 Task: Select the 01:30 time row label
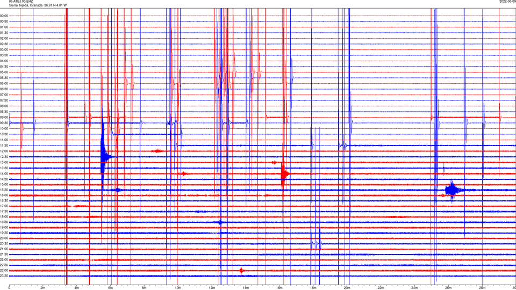point(4,33)
